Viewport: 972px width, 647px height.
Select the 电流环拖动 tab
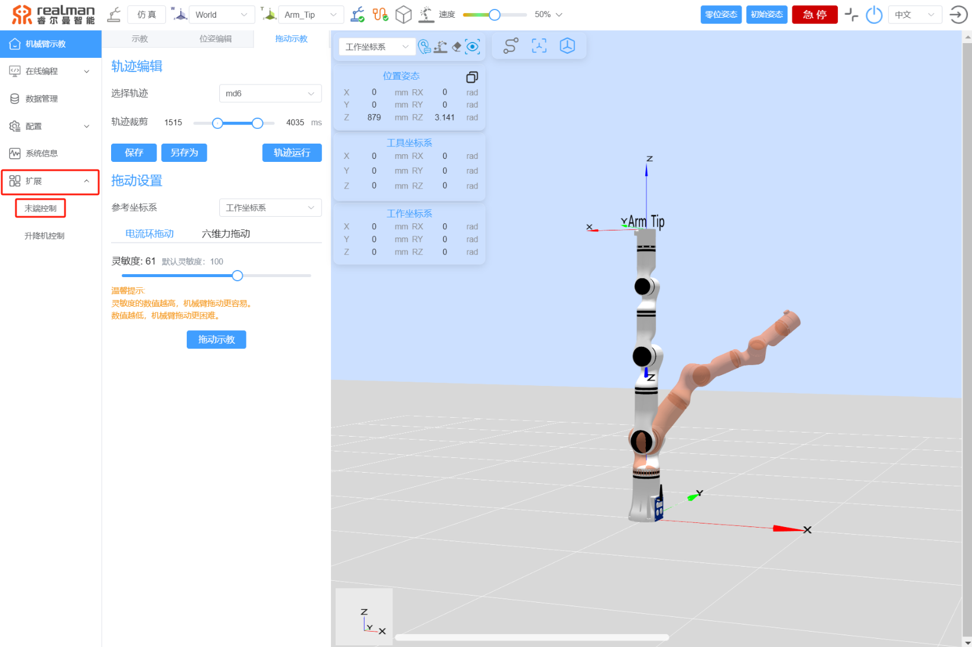(149, 233)
